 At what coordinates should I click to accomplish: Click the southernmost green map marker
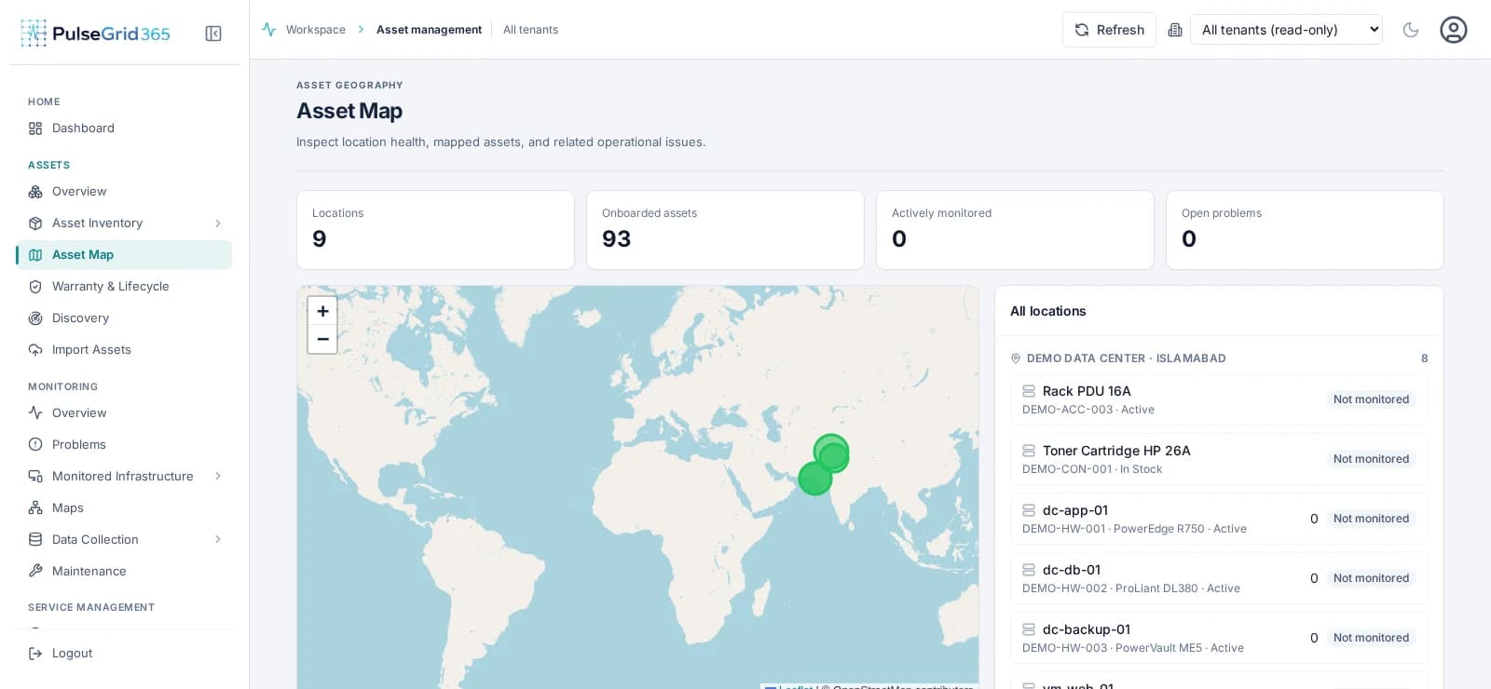(815, 479)
